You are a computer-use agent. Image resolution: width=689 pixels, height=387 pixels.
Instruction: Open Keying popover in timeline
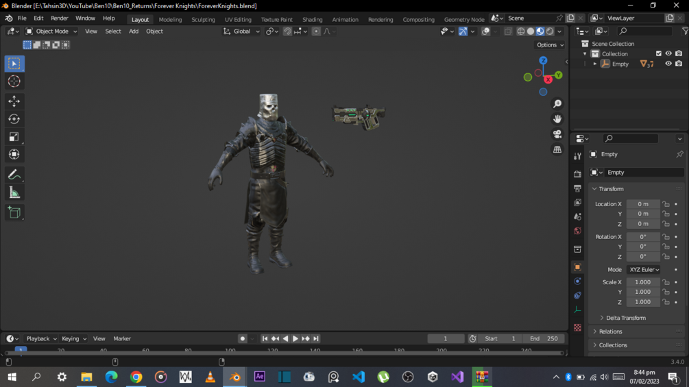click(74, 339)
